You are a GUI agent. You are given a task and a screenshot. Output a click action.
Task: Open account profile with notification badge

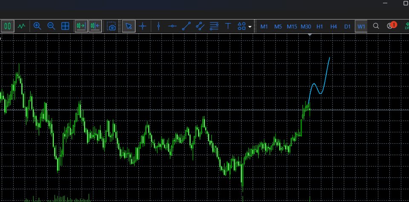391,26
